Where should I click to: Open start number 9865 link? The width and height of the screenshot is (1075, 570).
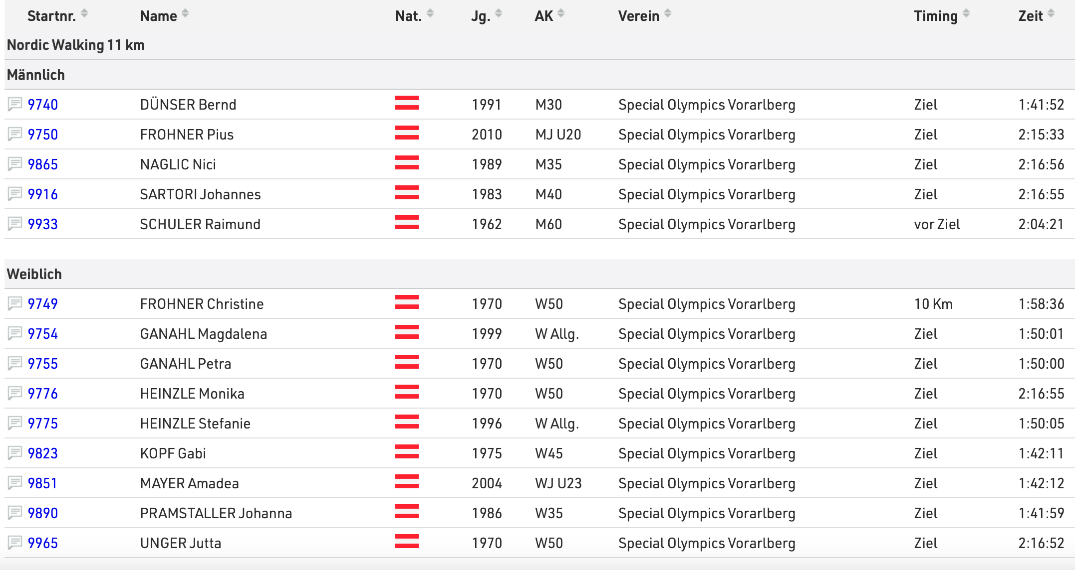(43, 164)
